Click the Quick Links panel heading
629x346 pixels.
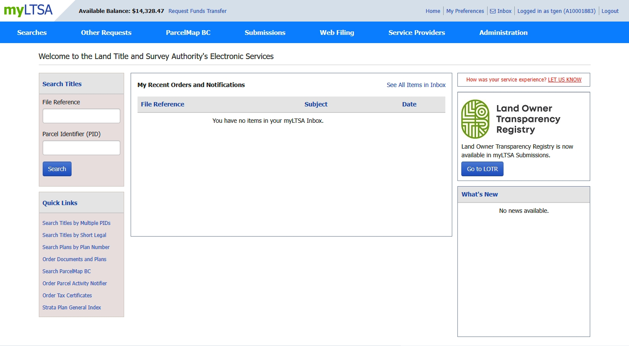click(x=60, y=203)
